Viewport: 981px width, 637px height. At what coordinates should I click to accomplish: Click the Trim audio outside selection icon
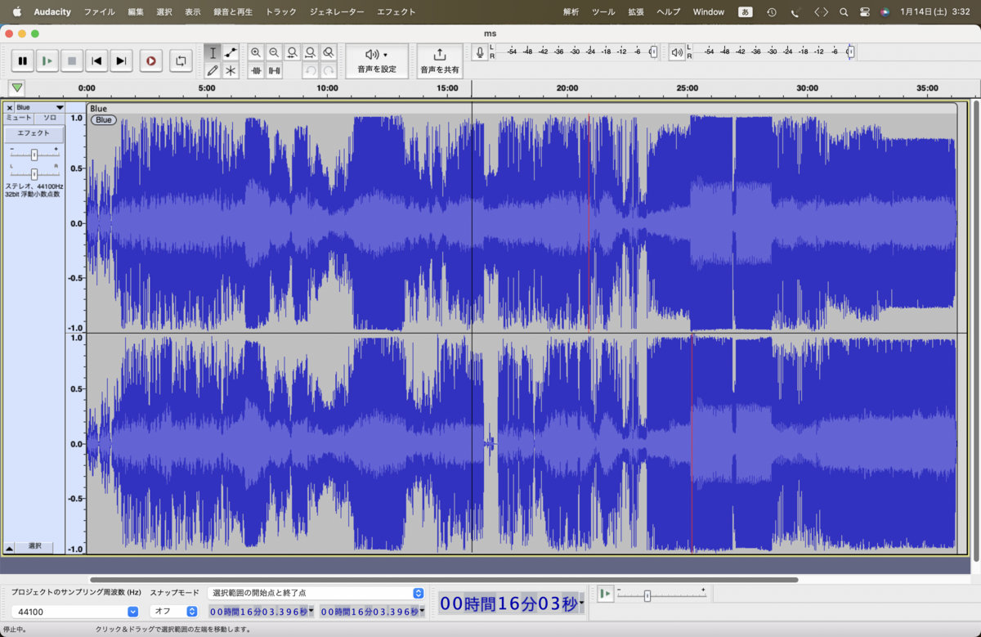pos(256,71)
